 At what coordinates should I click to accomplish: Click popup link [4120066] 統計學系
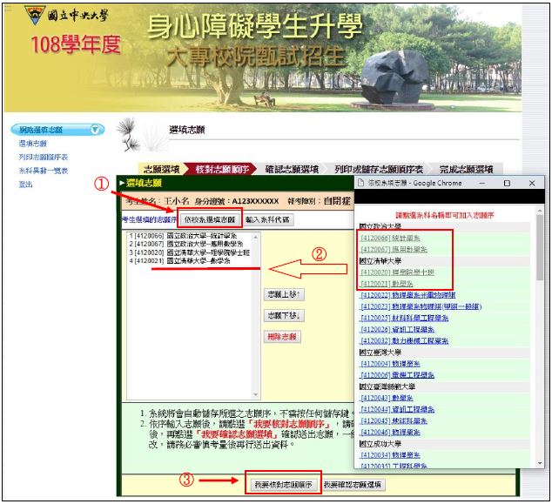(x=390, y=239)
